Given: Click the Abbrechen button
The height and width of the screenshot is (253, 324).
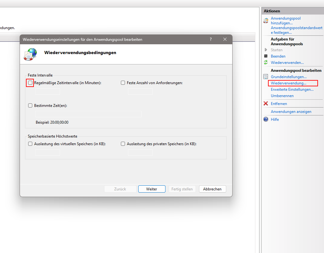Looking at the screenshot, I should 212,189.
